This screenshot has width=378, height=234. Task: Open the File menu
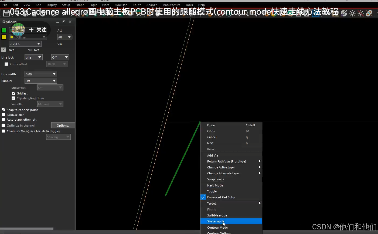5,5
